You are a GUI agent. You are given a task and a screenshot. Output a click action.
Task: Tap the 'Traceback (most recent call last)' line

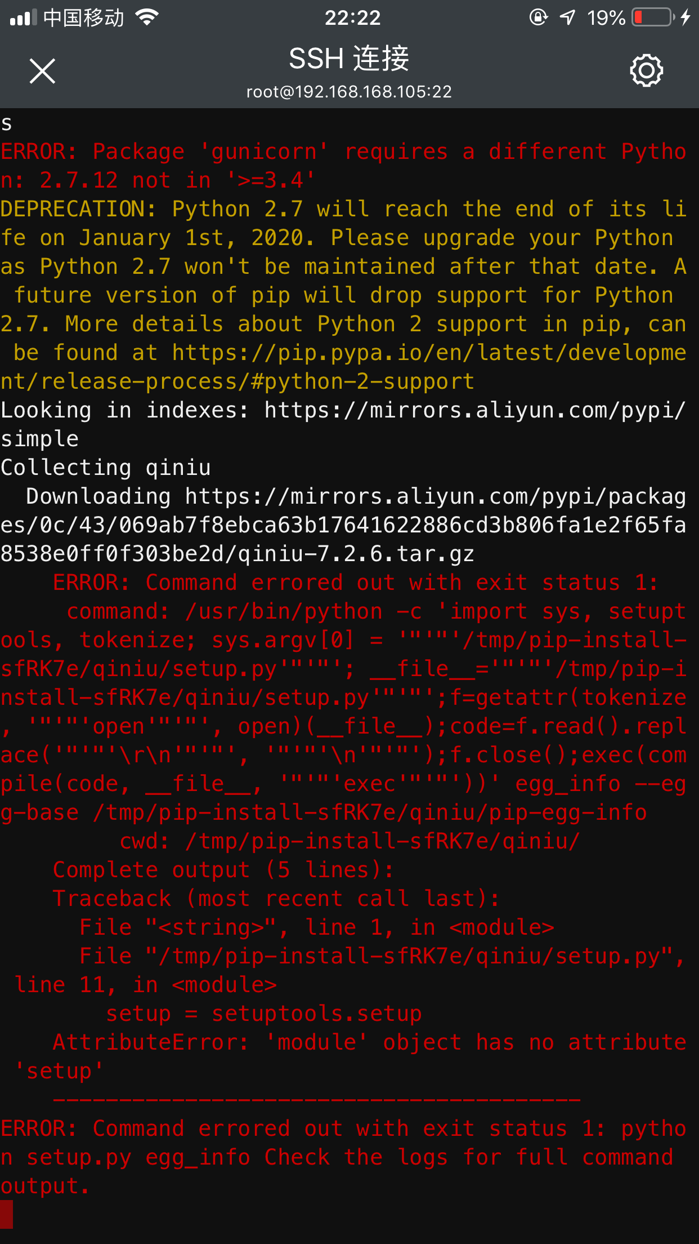(x=276, y=898)
